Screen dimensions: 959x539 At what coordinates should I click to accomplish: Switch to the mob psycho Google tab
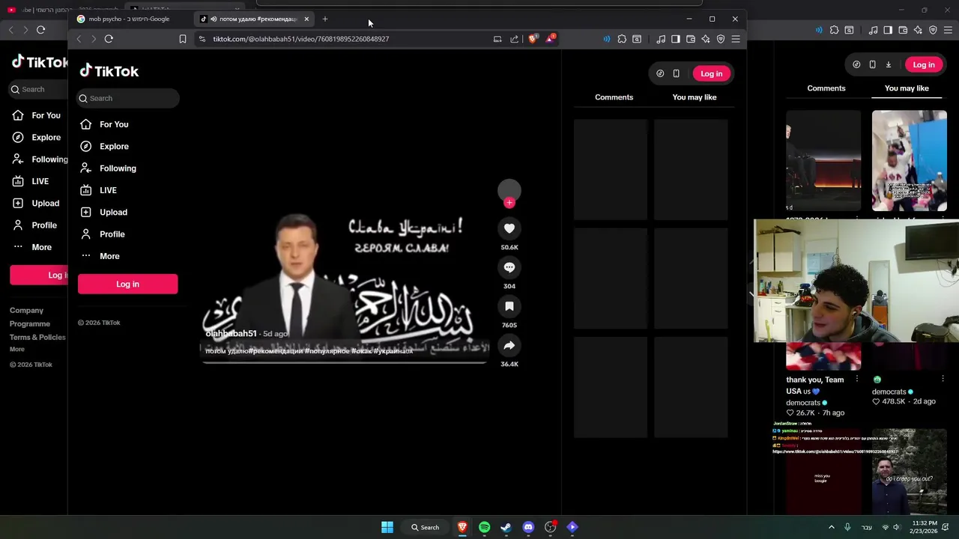tap(129, 19)
